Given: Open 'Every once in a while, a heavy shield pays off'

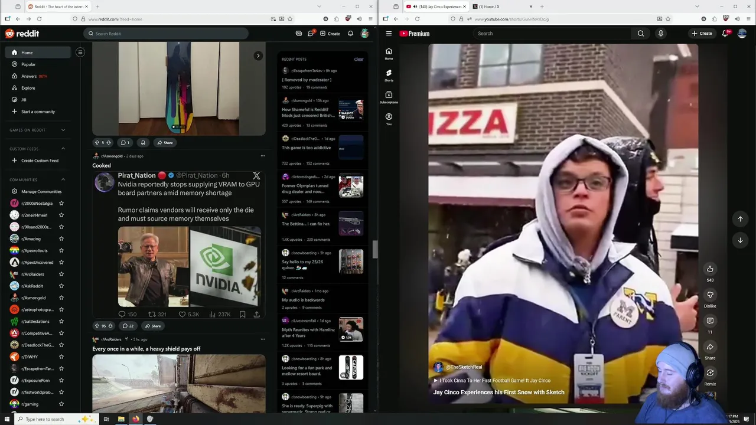Looking at the screenshot, I should [x=146, y=349].
